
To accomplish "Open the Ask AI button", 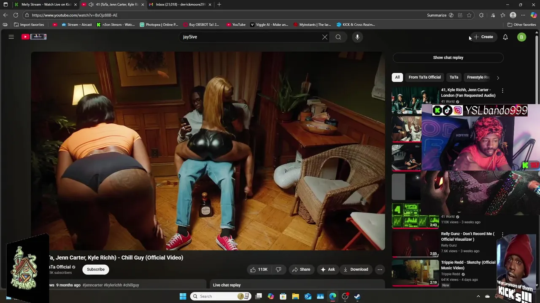I will pos(328,269).
